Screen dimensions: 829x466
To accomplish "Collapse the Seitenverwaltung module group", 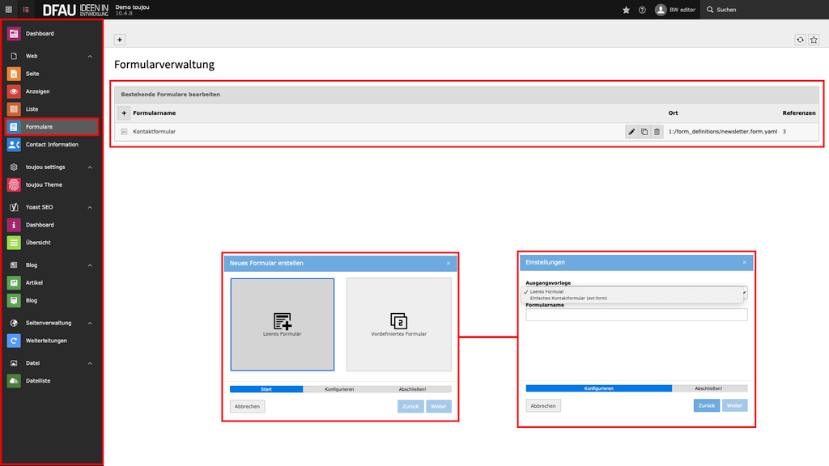I will pyautogui.click(x=90, y=323).
